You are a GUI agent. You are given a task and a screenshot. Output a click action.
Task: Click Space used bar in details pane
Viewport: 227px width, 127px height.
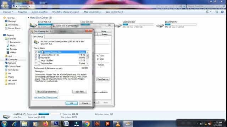coord(50,114)
